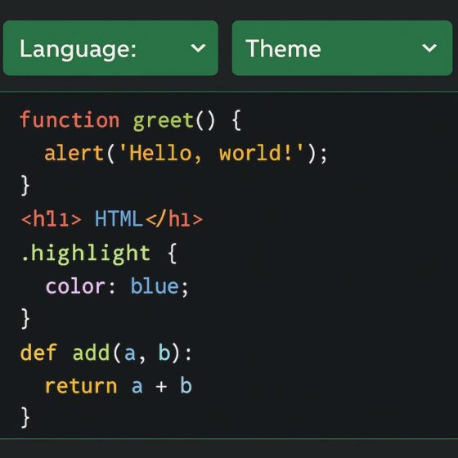Click the 'greet' function name
The height and width of the screenshot is (458, 458).
[163, 121]
